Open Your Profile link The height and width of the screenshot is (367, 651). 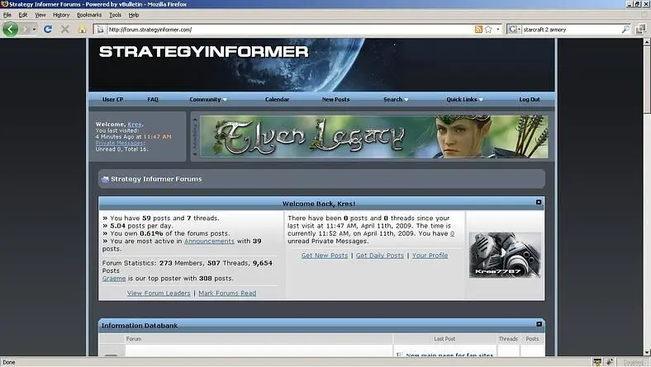coord(430,256)
